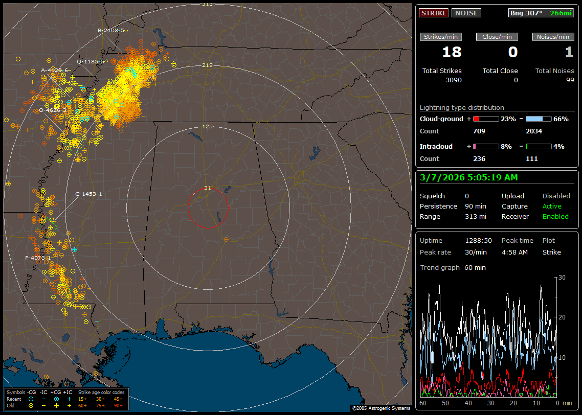Click the recent +CG symbol in legend
The height and width of the screenshot is (415, 582).
56,399
